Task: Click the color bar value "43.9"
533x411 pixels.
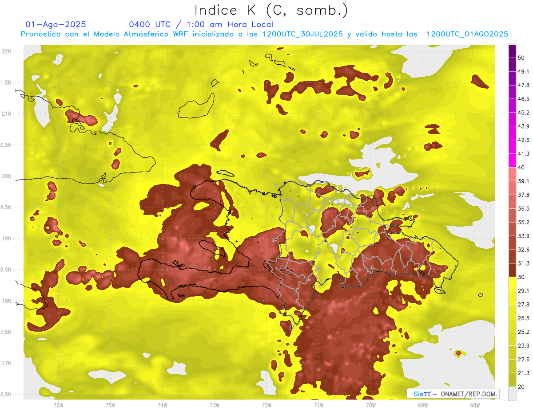Action: point(523,126)
